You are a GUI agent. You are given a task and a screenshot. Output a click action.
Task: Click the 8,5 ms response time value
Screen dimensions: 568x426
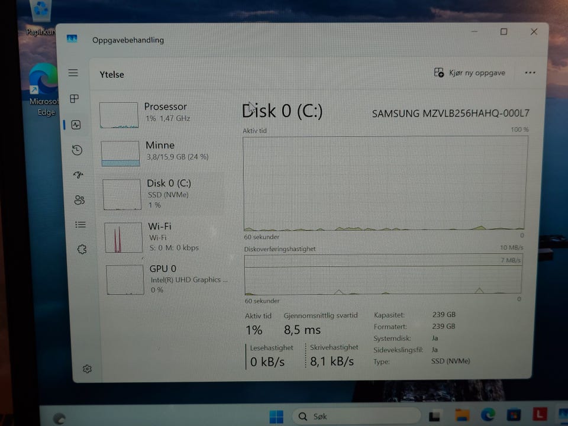click(302, 330)
